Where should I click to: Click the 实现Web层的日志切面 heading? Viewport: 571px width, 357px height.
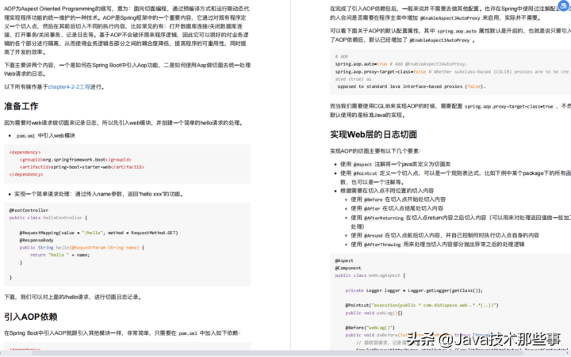coord(374,135)
